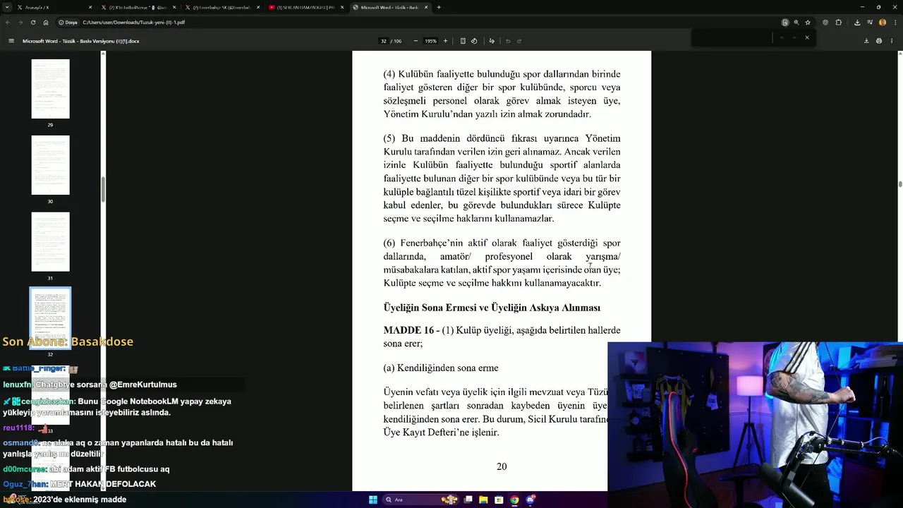Close the Anasayfa / X tab

90,7
